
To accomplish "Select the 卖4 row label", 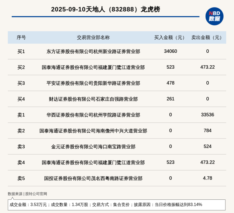I will pyautogui.click(x=21, y=163).
